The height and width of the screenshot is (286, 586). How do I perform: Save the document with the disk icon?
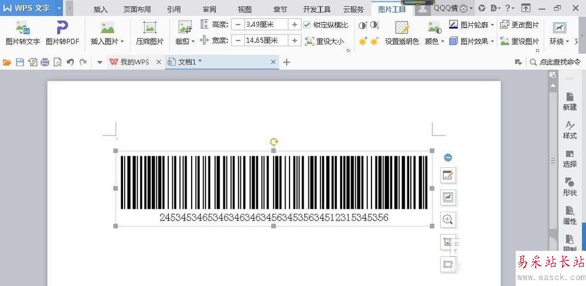19,62
